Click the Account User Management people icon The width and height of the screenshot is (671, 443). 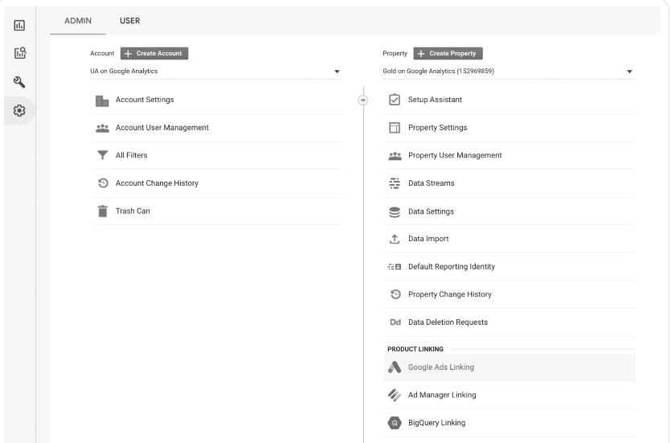(x=102, y=128)
